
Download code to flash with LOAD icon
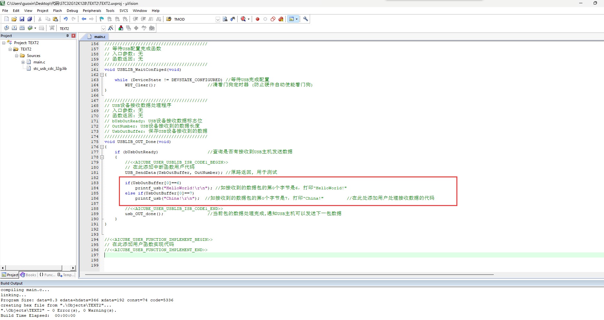52,28
